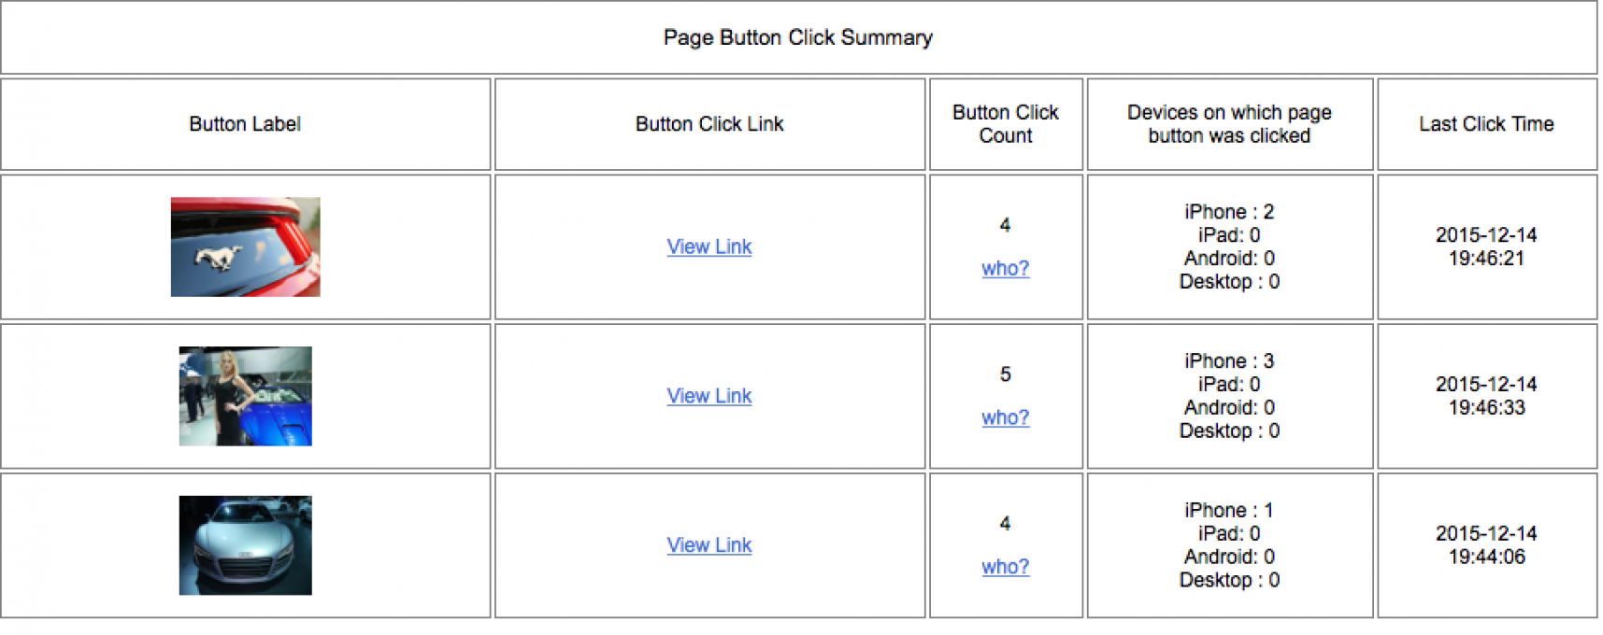1603x635 pixels.
Task: Click 'who?' in the silver Audi row
Action: [x=1005, y=568]
